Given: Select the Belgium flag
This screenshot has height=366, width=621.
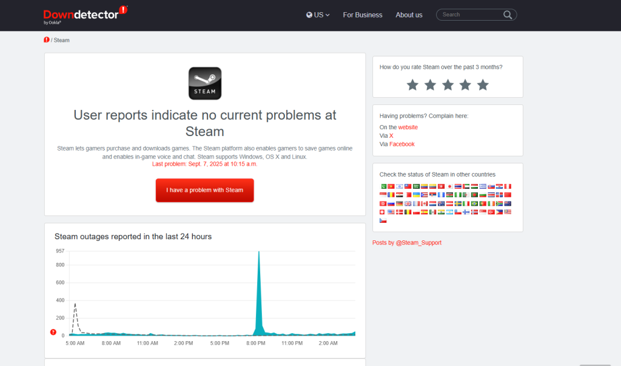Looking at the screenshot, I should [408, 212].
